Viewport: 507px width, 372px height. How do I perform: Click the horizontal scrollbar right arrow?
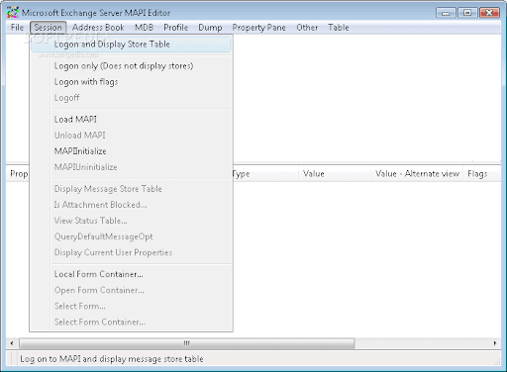coord(495,343)
